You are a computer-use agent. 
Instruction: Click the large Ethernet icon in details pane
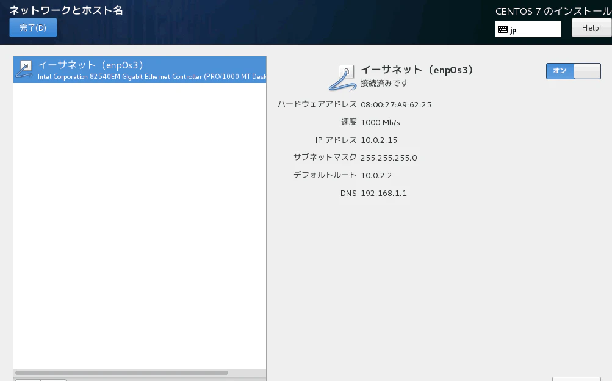[343, 78]
